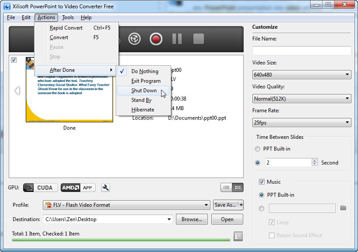Open the Save As arrow dropdown
The width and height of the screenshot is (358, 252).
tap(241, 205)
